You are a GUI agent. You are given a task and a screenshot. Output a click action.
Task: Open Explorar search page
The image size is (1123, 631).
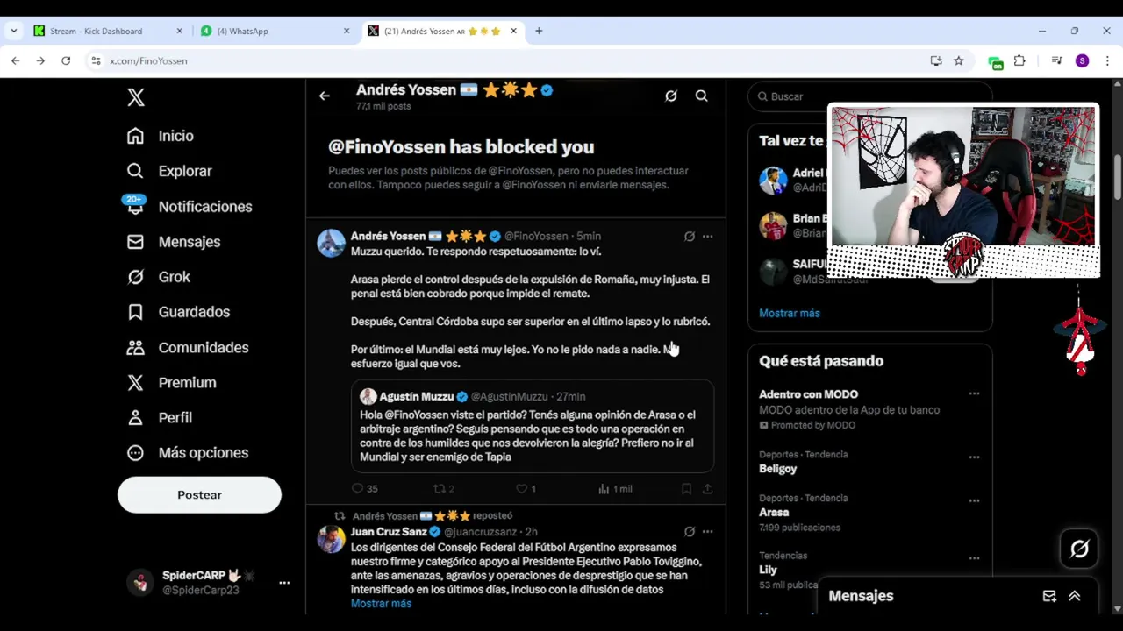coord(169,171)
